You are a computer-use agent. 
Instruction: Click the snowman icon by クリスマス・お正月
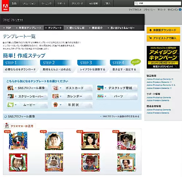point(7,126)
